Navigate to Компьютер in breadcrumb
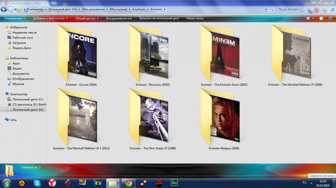Viewport: 336px width, 188px height. point(35,9)
